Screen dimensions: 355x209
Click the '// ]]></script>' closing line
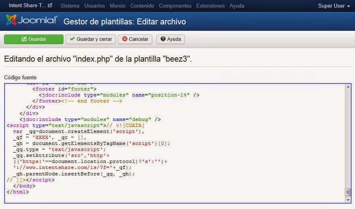tap(31, 180)
